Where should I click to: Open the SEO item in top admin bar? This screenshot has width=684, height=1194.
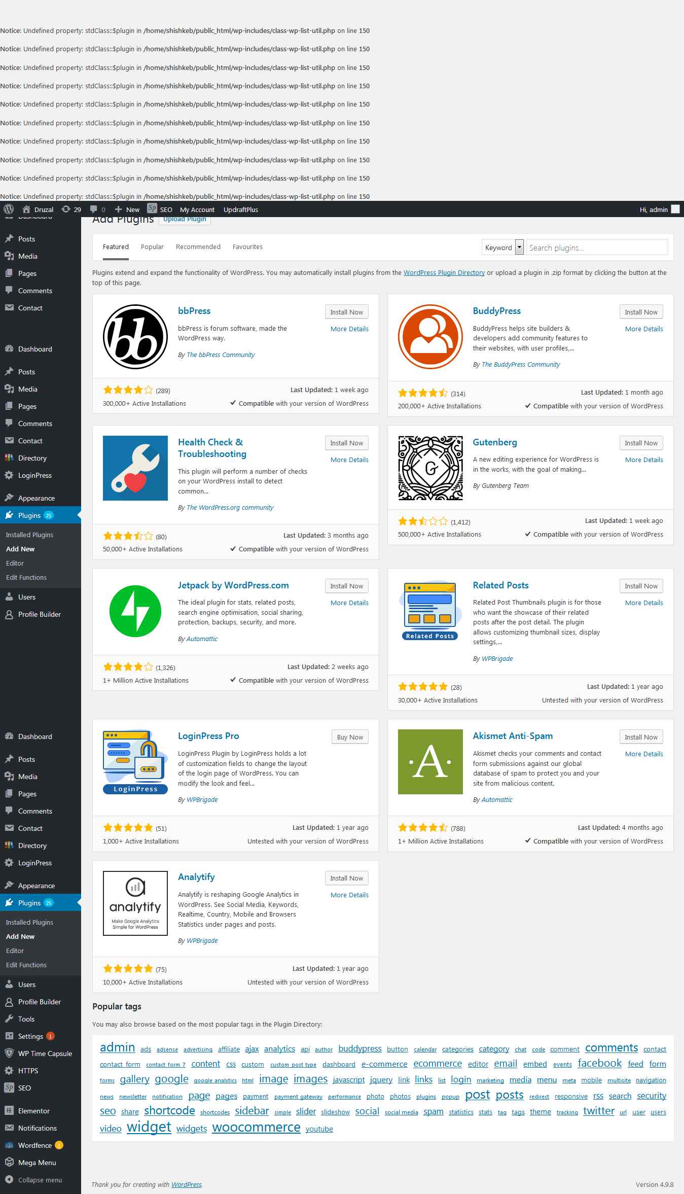pos(160,209)
